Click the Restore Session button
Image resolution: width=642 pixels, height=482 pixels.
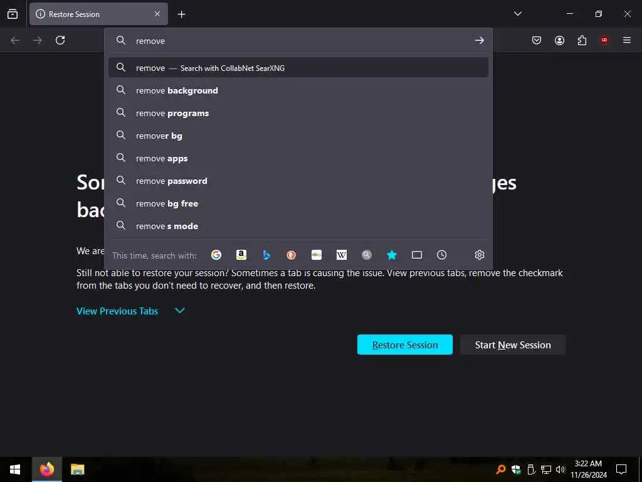(x=404, y=345)
